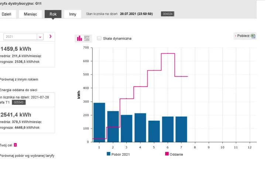Viewport: 266px width, 184px height.
Task: Toggle the Pobór 2021 legend swatch
Action: pos(108,154)
